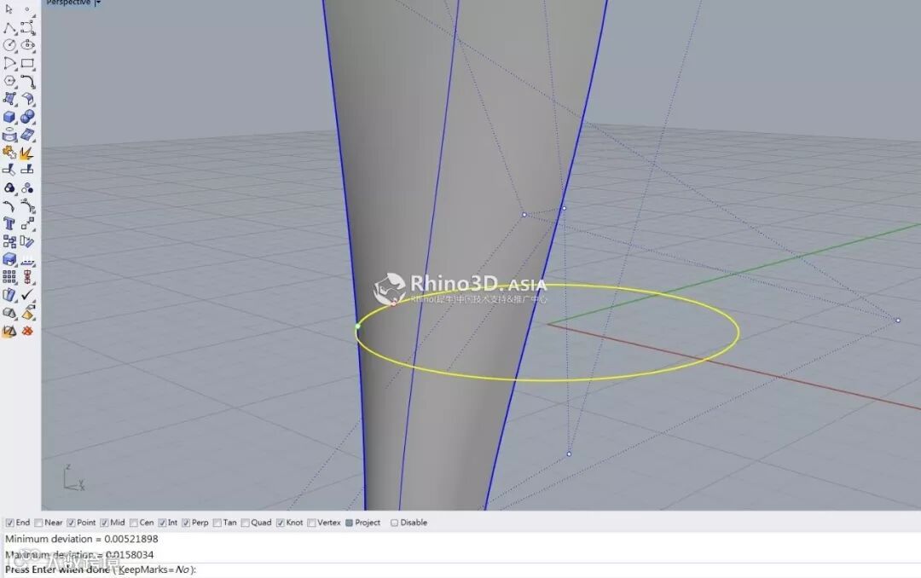Activate the Trim tool
The height and width of the screenshot is (578, 921).
click(x=9, y=171)
